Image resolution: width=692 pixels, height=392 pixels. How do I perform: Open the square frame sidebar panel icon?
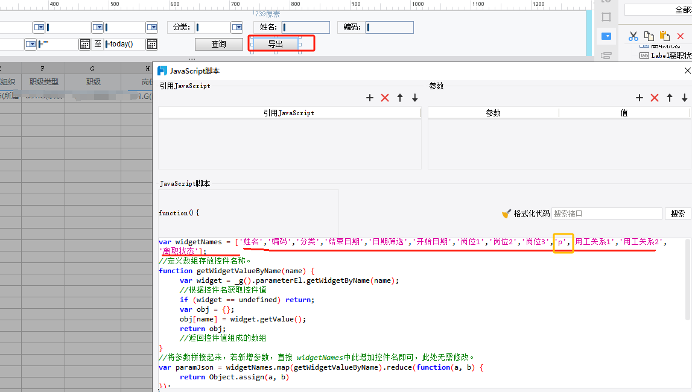pyautogui.click(x=606, y=17)
